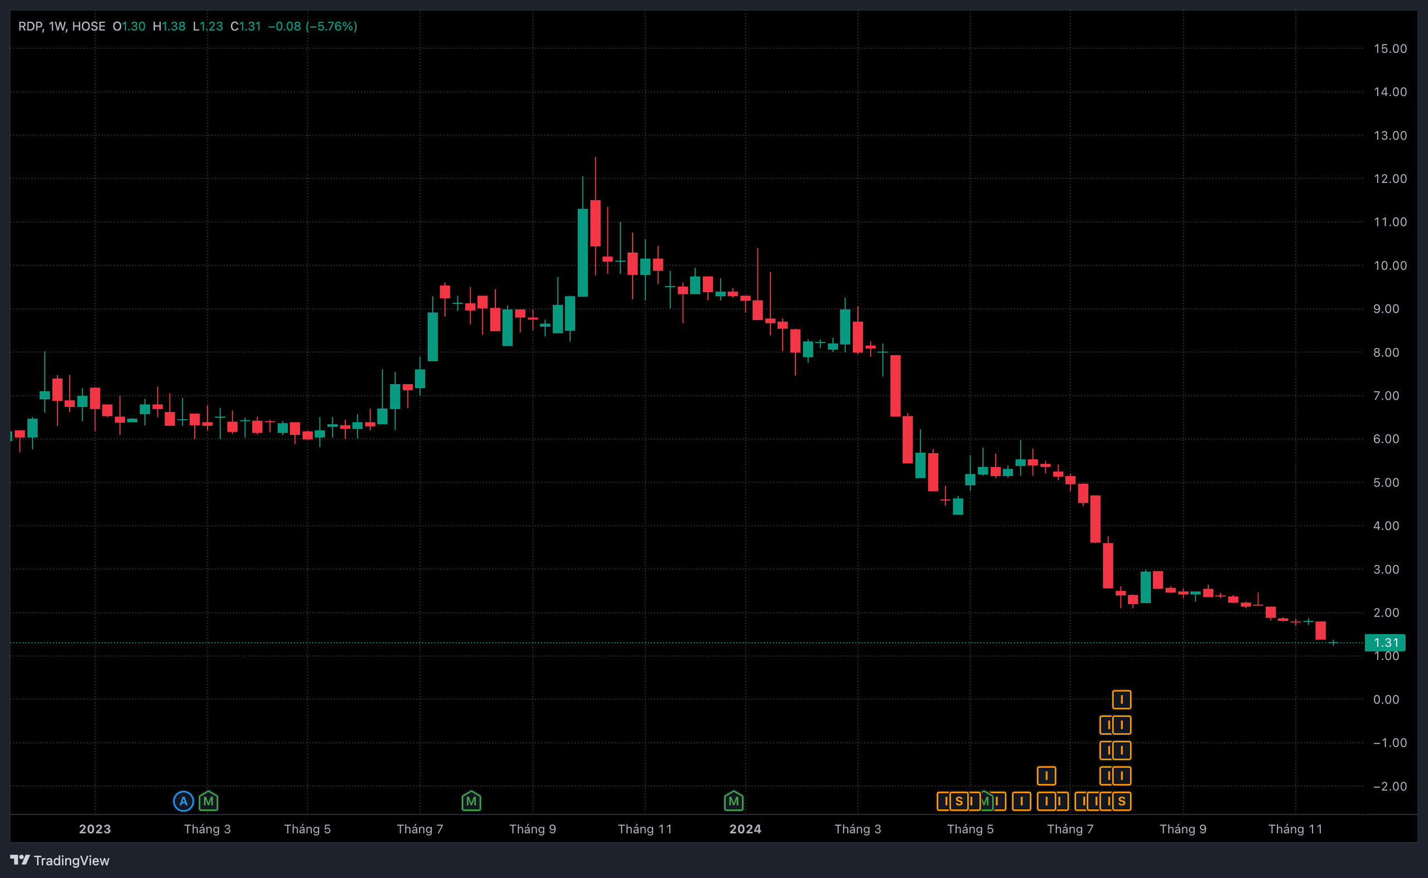Select green rebound candle near 3.00
Image resolution: width=1428 pixels, height=878 pixels.
[1146, 587]
